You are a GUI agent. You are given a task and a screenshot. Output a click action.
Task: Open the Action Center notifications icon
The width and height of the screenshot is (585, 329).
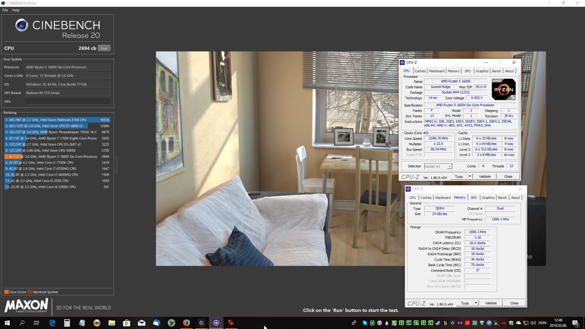pos(575,323)
